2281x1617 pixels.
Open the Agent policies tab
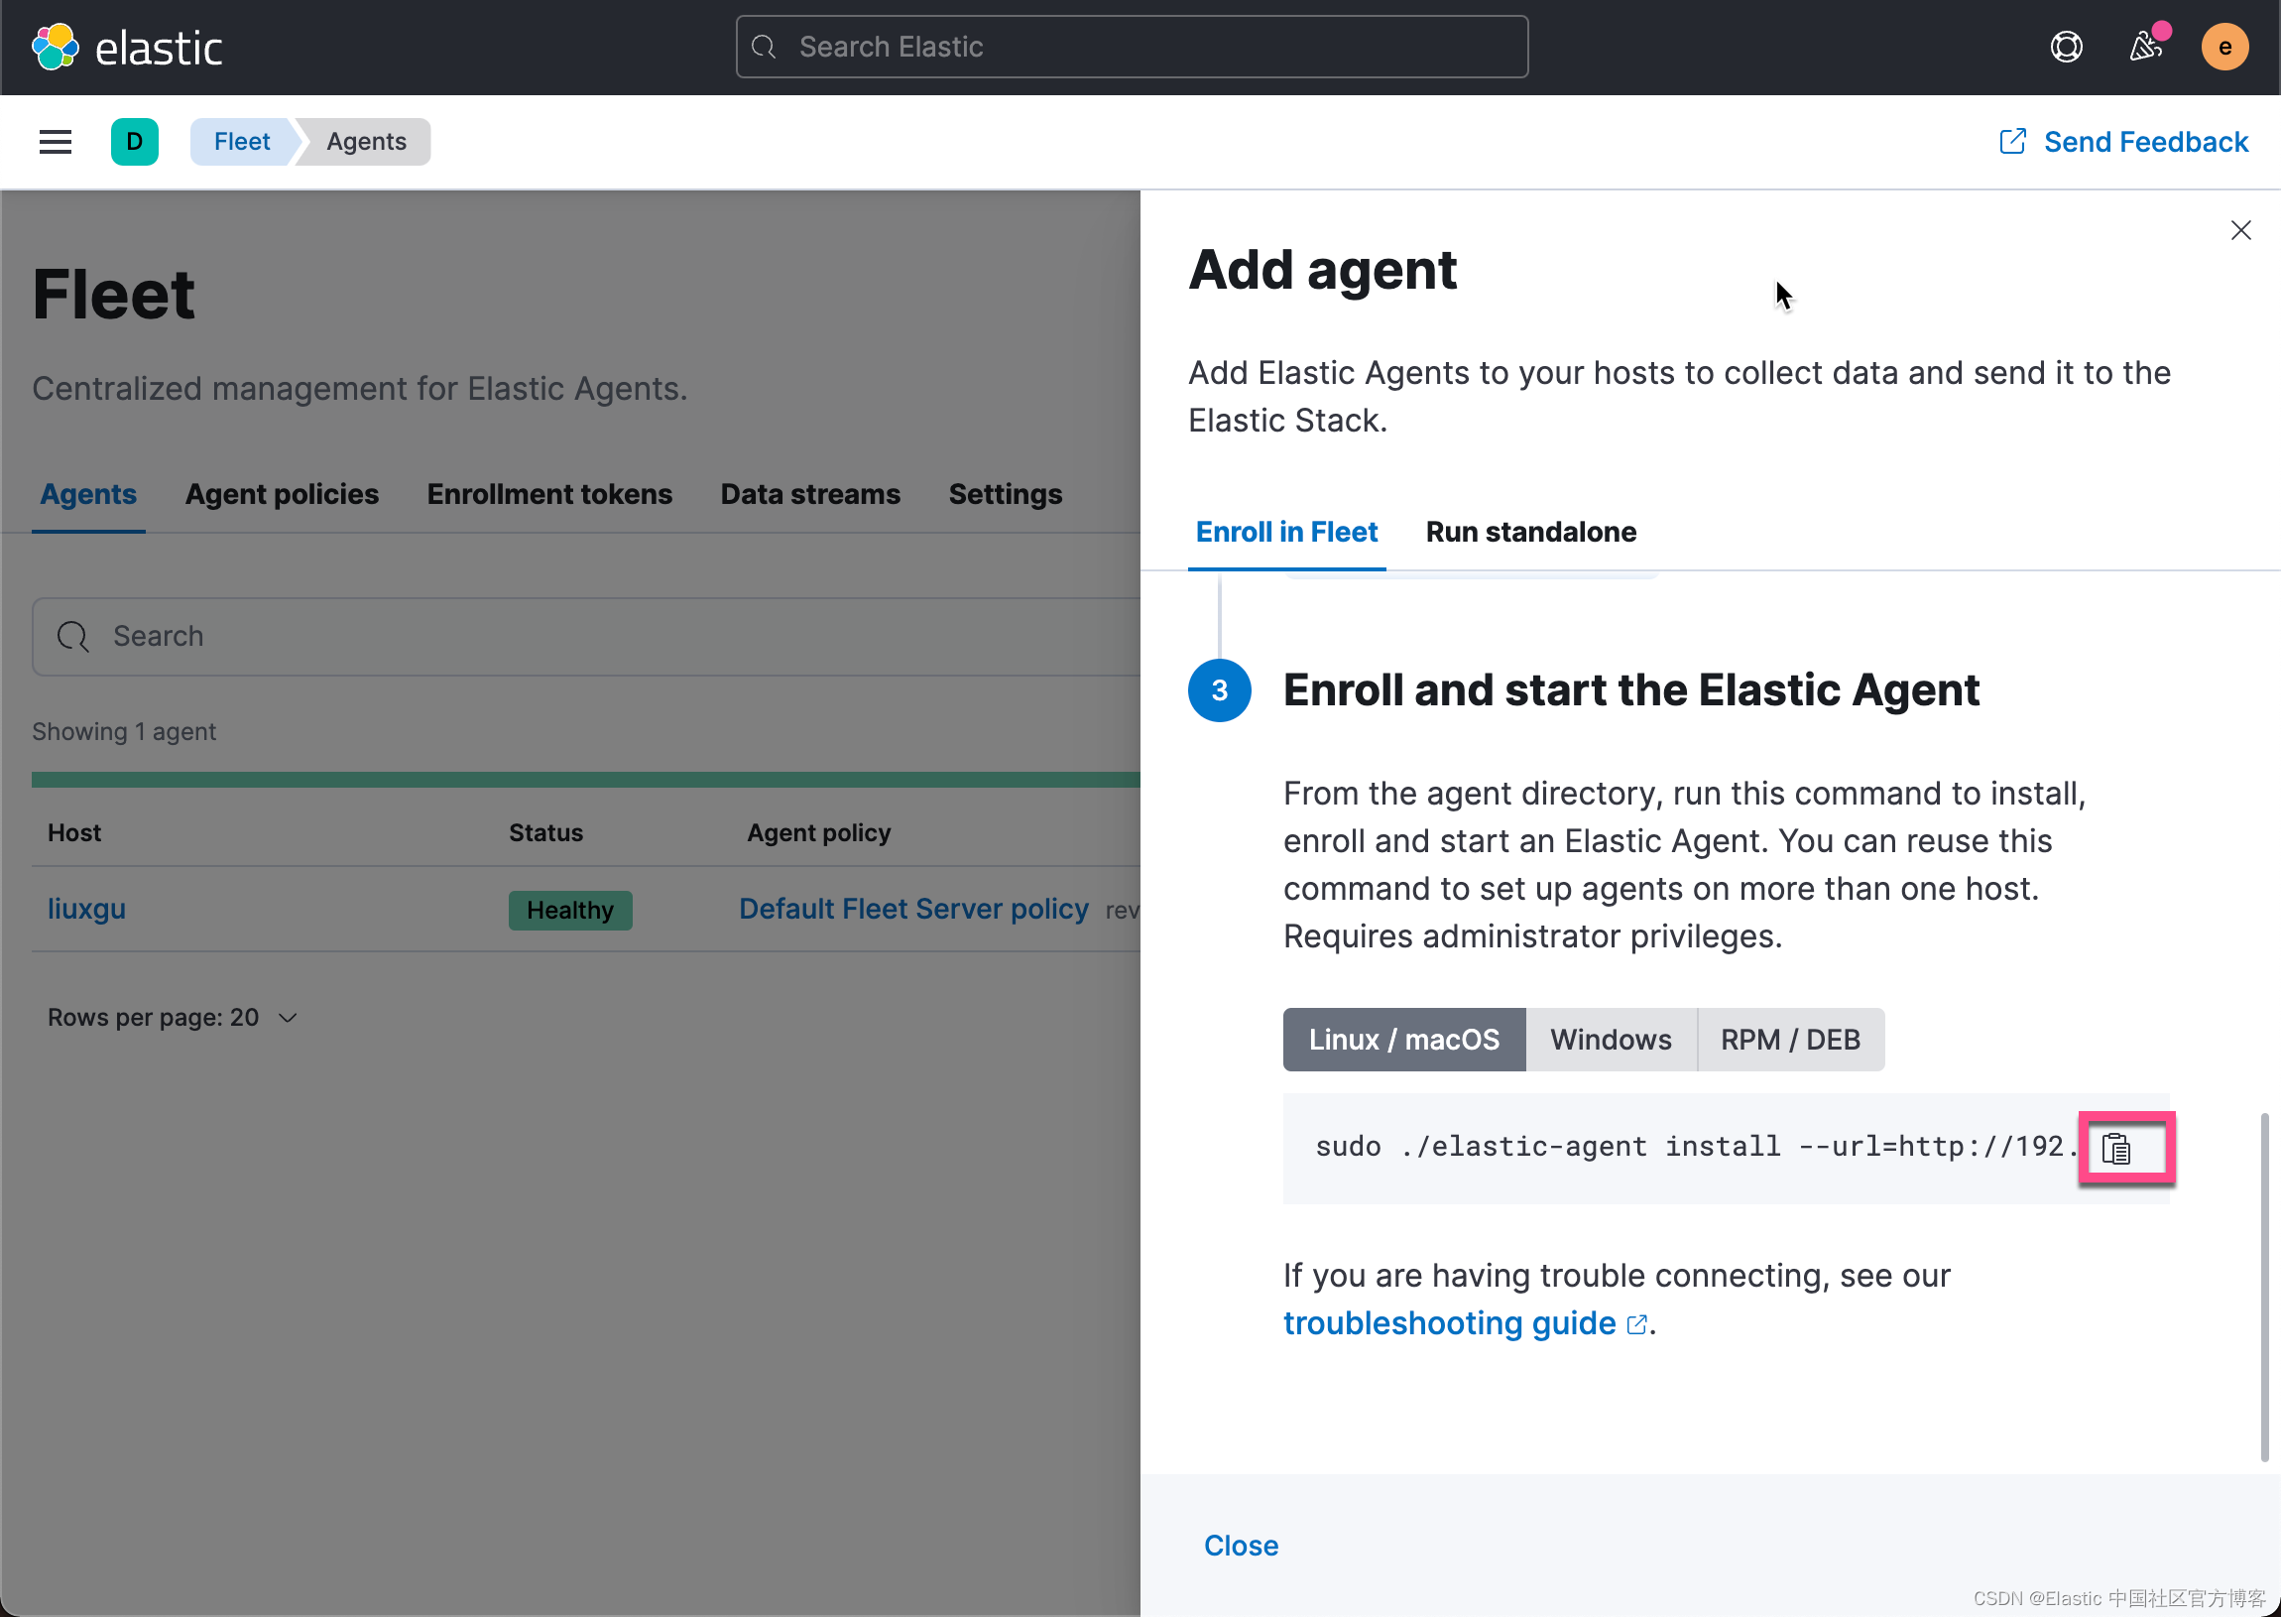[x=282, y=494]
